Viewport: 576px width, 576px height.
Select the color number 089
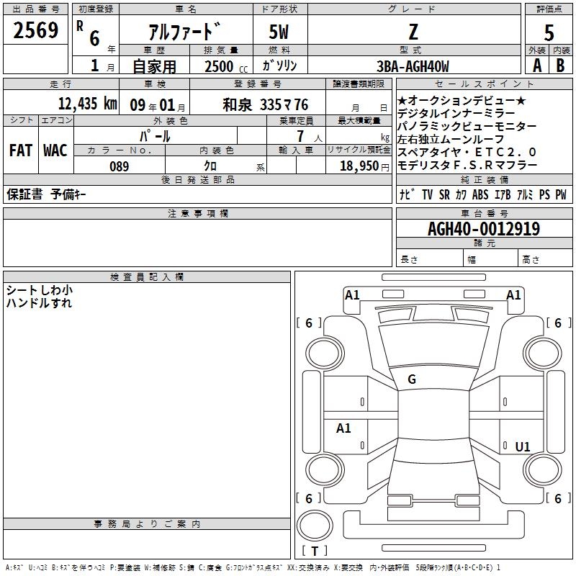pos(120,166)
